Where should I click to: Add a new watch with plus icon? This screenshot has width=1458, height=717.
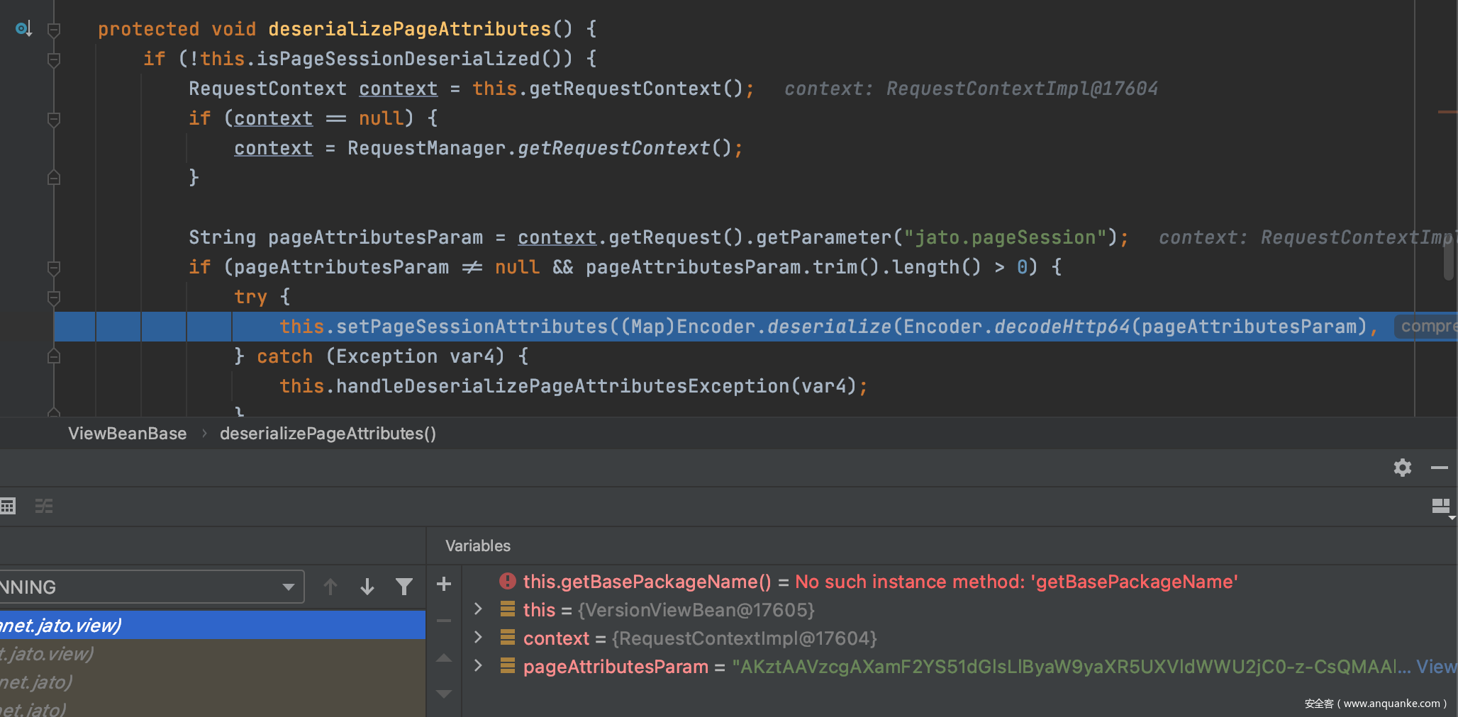pos(444,584)
